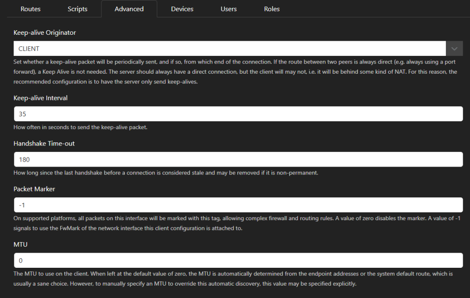Image resolution: width=470 pixels, height=298 pixels.
Task: Open the Scripts tab
Action: [77, 9]
